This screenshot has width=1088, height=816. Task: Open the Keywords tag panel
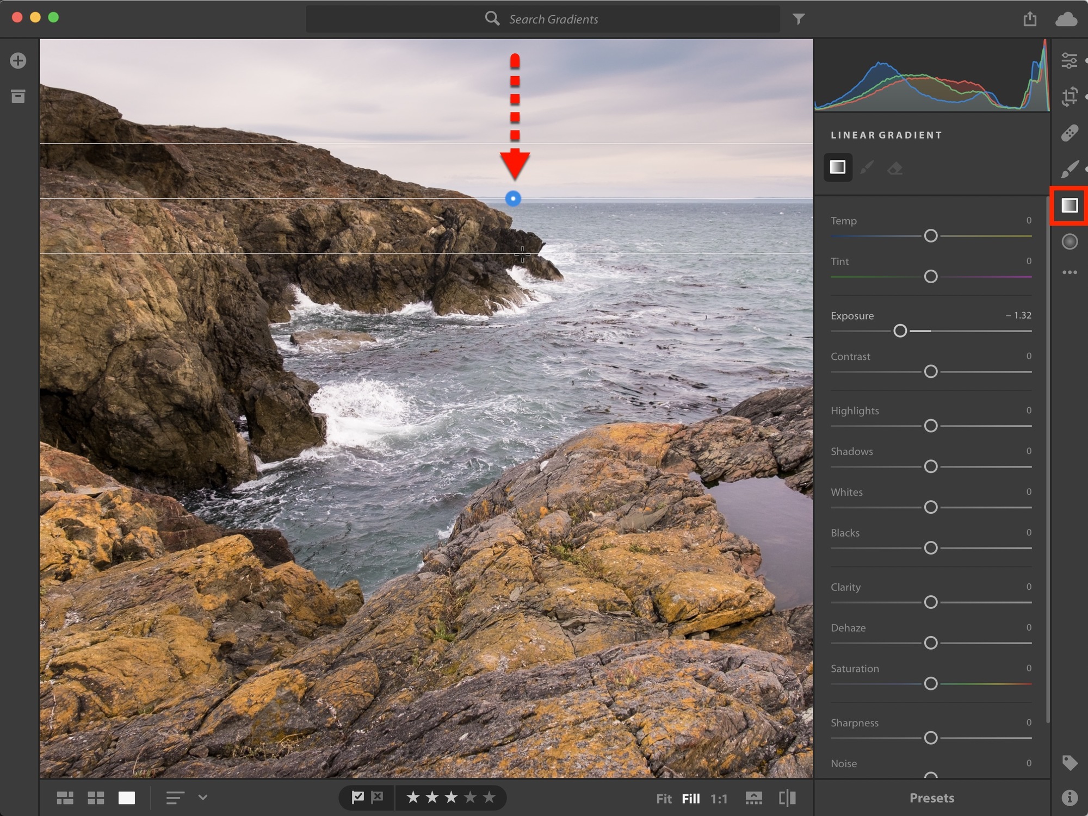(1070, 763)
